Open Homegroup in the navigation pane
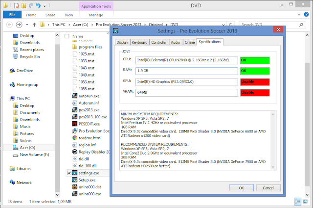Screen dimensions: 313x208 (x=24, y=85)
